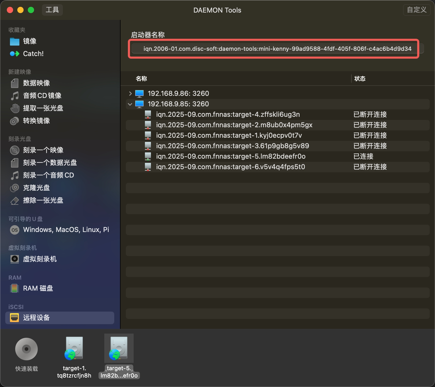Click 已连接 status of target-5
Screen dimensions: 435x387
363,157
